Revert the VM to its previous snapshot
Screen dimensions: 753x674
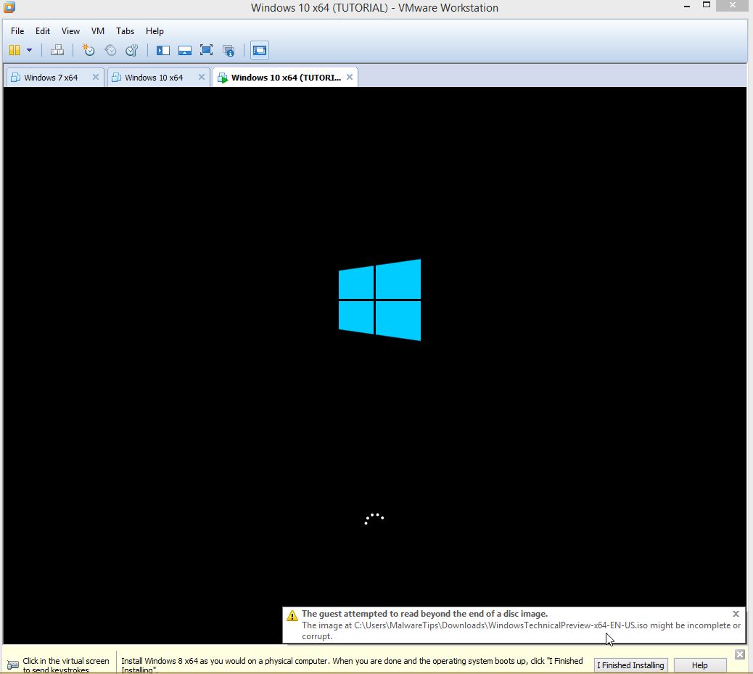pyautogui.click(x=110, y=50)
